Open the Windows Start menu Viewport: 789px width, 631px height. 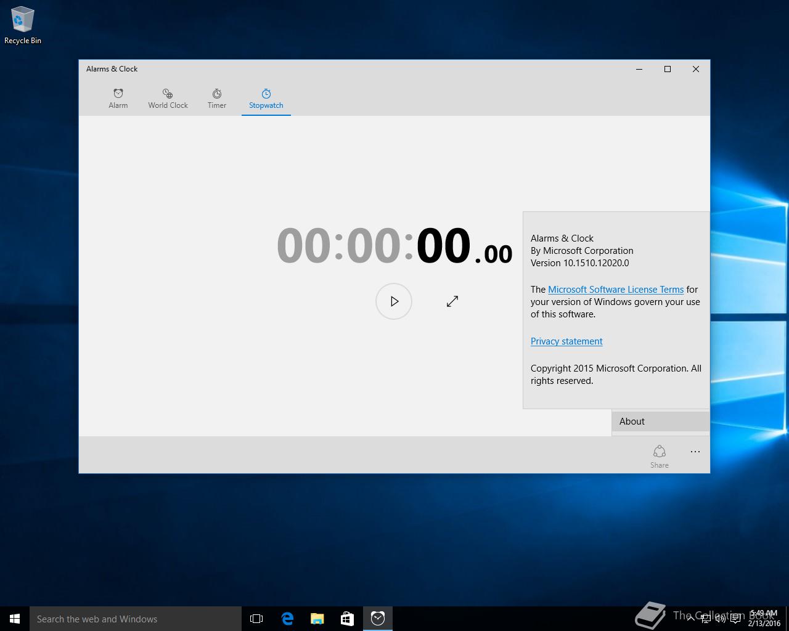pyautogui.click(x=15, y=619)
